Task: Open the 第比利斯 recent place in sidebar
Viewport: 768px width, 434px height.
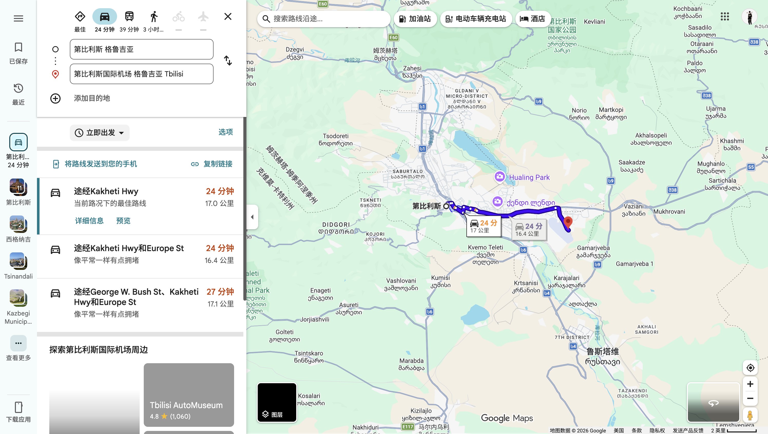Action: pyautogui.click(x=18, y=192)
